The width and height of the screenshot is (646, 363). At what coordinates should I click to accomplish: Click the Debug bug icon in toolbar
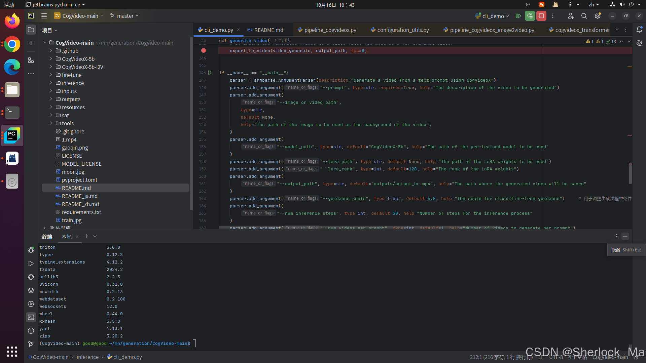(x=530, y=16)
